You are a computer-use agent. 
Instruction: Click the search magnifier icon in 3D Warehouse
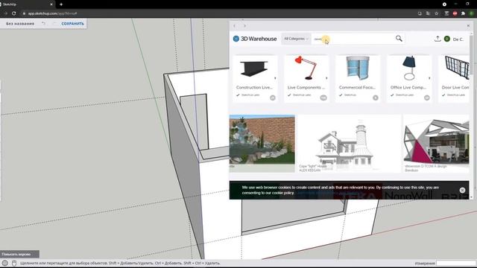pyautogui.click(x=399, y=38)
